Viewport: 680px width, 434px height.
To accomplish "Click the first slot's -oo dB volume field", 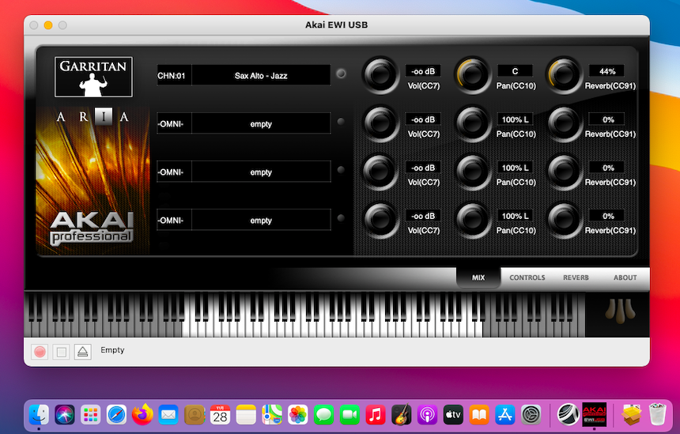I will pos(423,71).
